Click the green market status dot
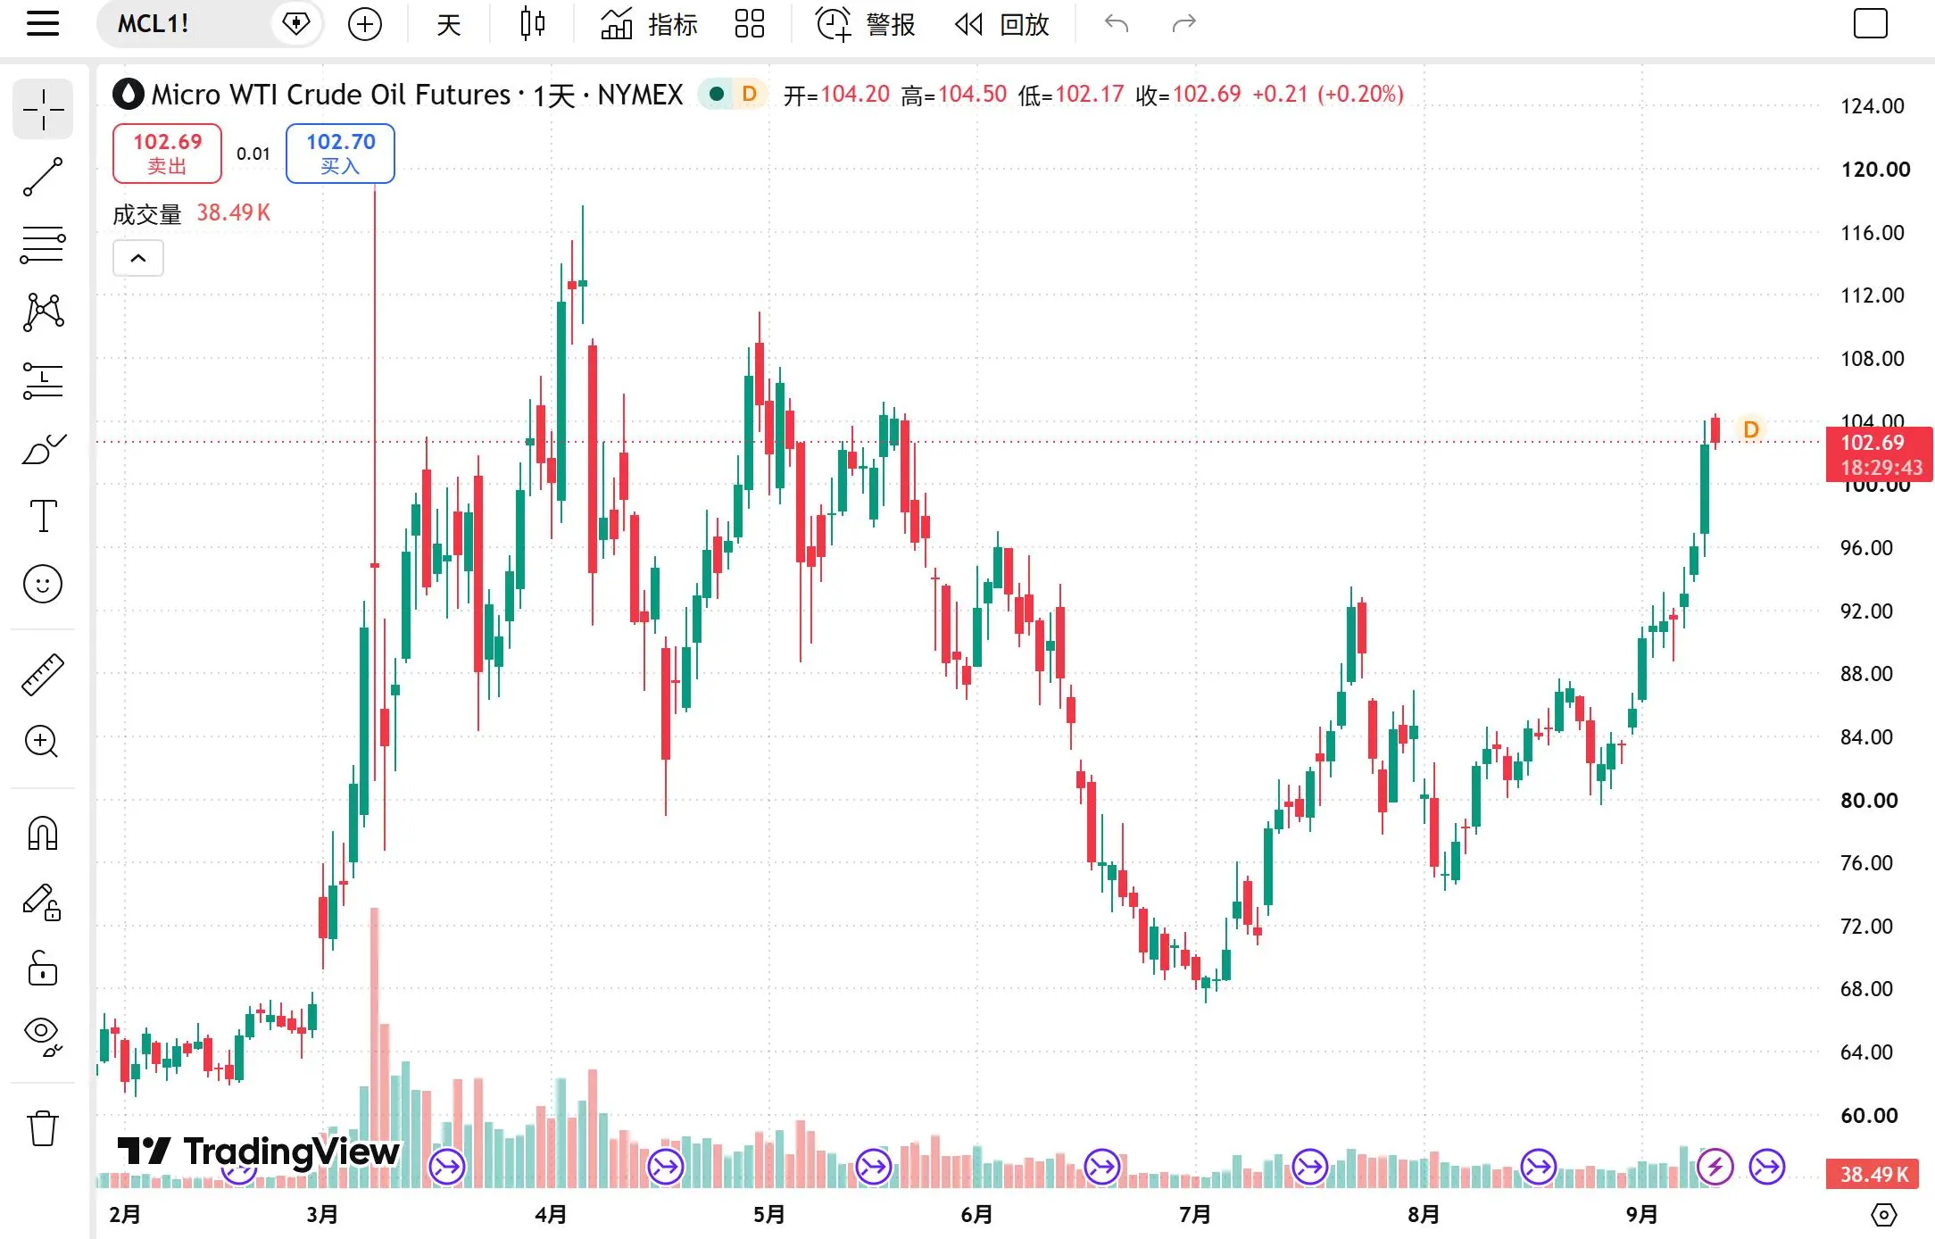Image resolution: width=1935 pixels, height=1239 pixels. (716, 94)
